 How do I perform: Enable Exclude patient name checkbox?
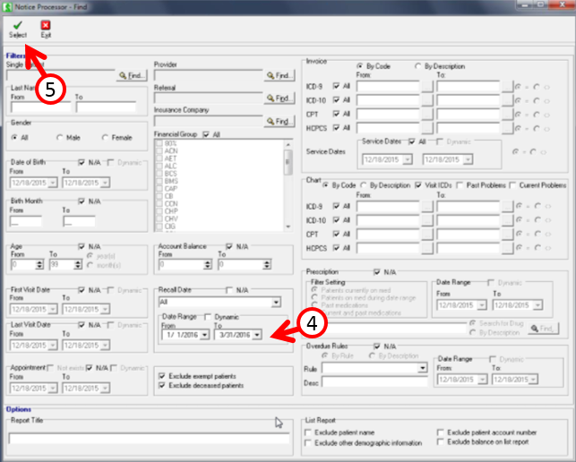309,432
